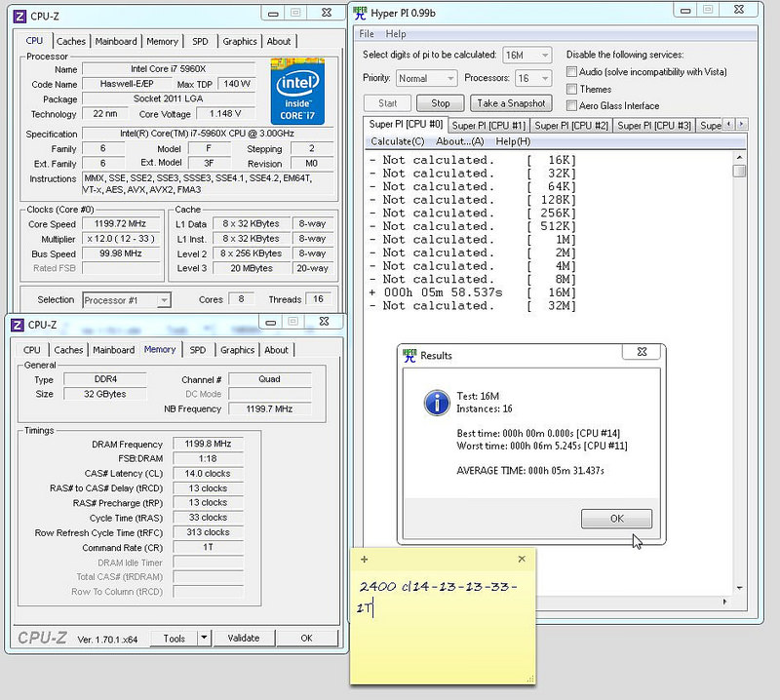Click the sticky note text area

pos(443,627)
